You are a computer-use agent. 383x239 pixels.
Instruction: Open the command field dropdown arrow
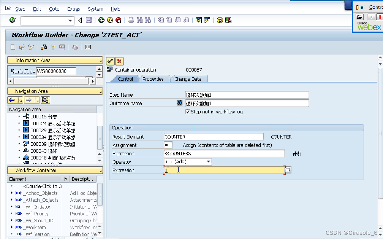[70, 21]
